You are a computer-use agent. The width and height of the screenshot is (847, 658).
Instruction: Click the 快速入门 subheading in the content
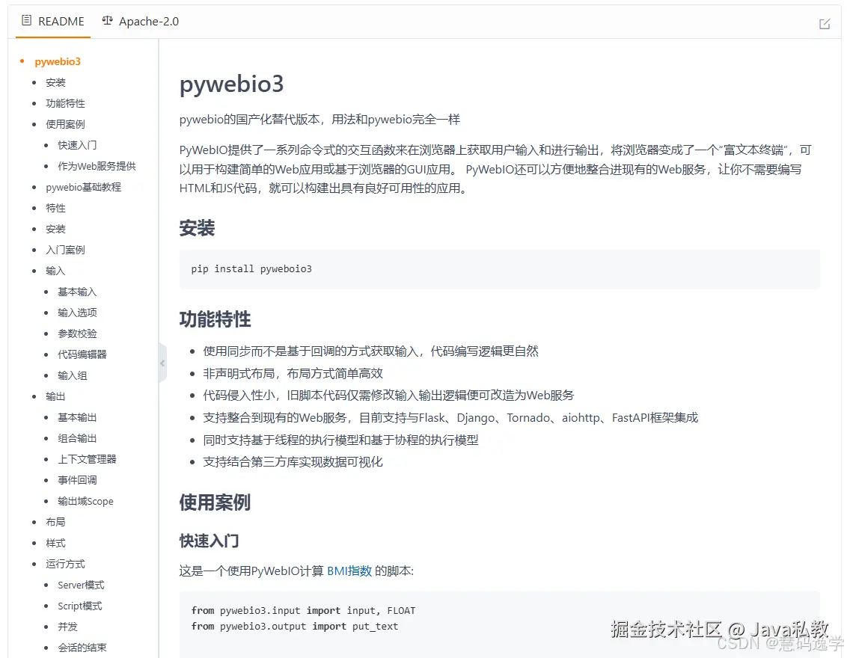coord(209,541)
